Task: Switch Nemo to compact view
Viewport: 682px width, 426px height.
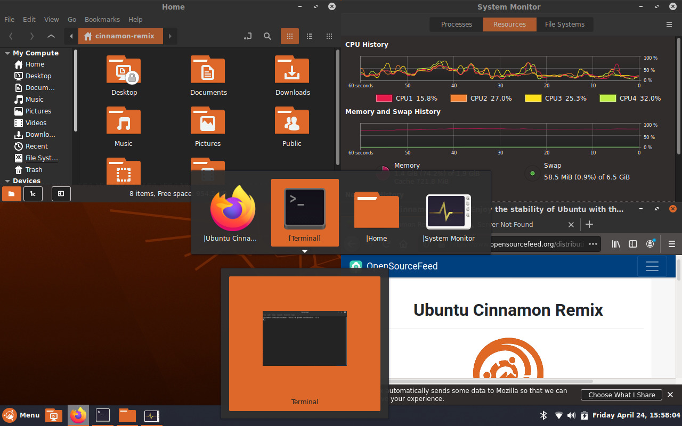Action: pos(329,36)
